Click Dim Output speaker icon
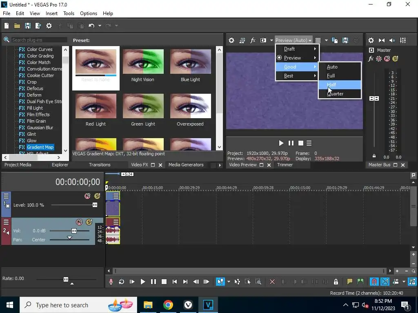 (x=392, y=40)
